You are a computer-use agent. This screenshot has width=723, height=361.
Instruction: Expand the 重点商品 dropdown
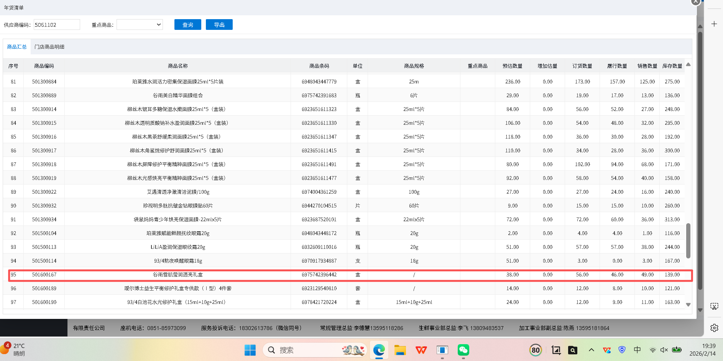(140, 25)
